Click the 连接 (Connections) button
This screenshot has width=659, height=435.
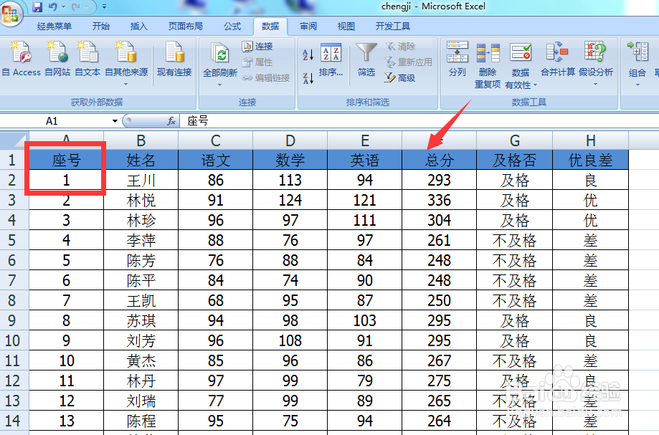(258, 46)
